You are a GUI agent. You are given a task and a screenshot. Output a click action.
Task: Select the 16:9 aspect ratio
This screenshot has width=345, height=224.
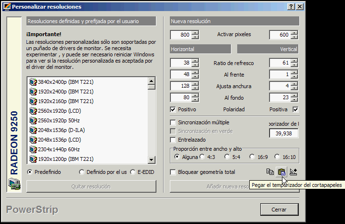[252, 157]
